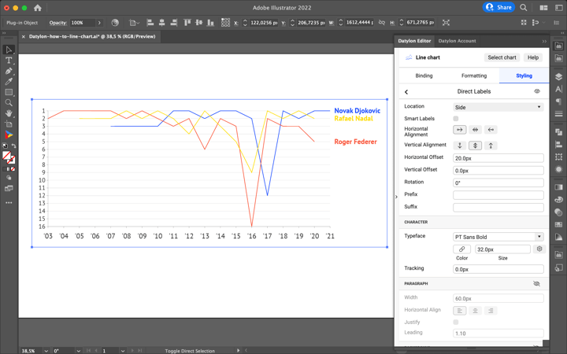Toggle Paragraph section visibility eye
The image size is (567, 354).
pyautogui.click(x=536, y=283)
